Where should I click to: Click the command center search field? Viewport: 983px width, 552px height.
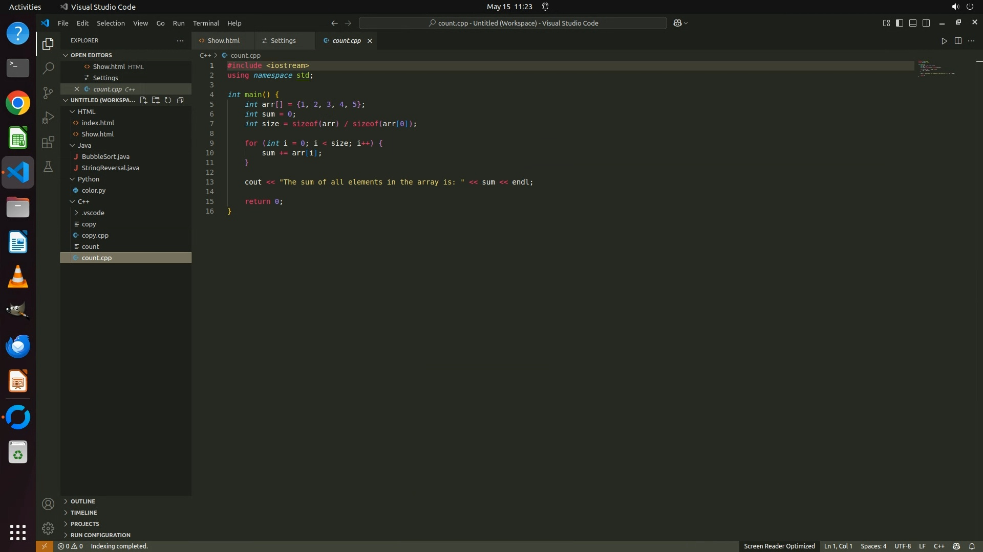(513, 23)
